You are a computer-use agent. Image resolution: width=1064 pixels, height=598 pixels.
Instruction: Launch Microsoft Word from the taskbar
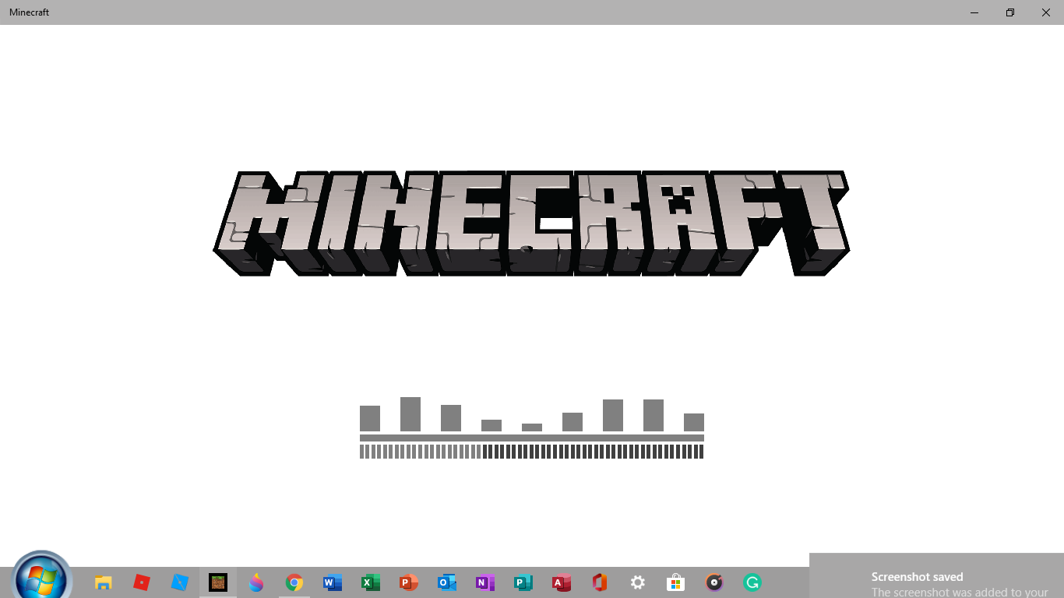(x=333, y=582)
